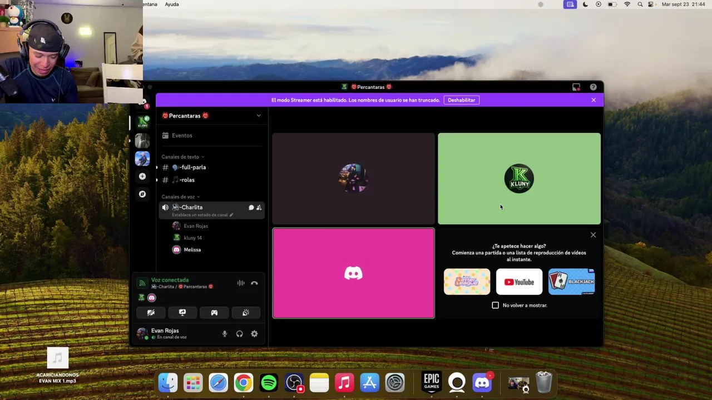Open Trash in the Dock

click(543, 383)
